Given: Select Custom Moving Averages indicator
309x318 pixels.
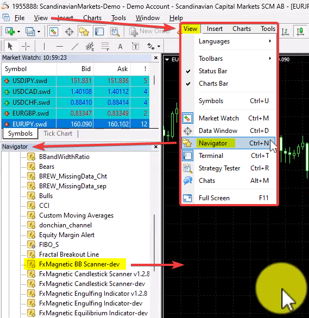Looking at the screenshot, I should pos(76,215).
